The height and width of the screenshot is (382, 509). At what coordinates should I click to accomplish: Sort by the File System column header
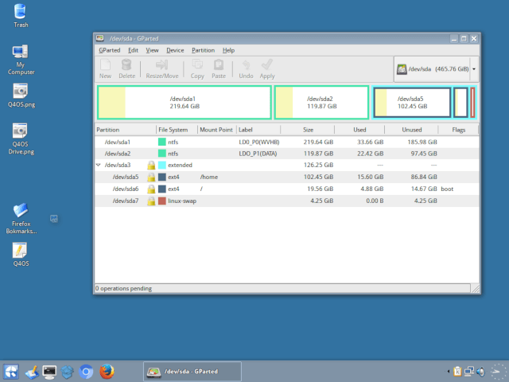pos(173,129)
